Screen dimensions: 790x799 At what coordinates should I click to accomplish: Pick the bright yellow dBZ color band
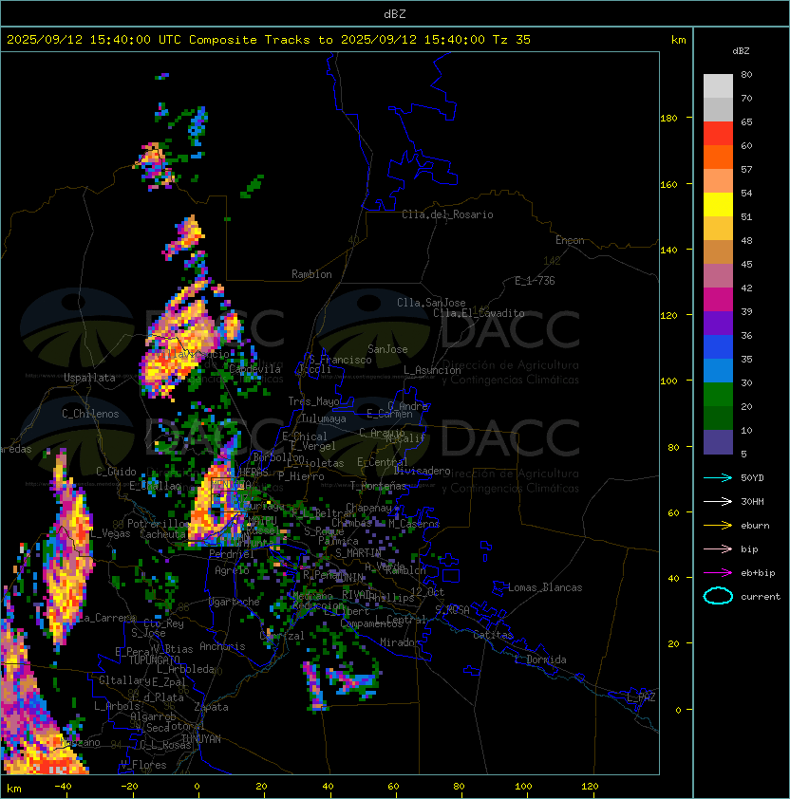718,204
